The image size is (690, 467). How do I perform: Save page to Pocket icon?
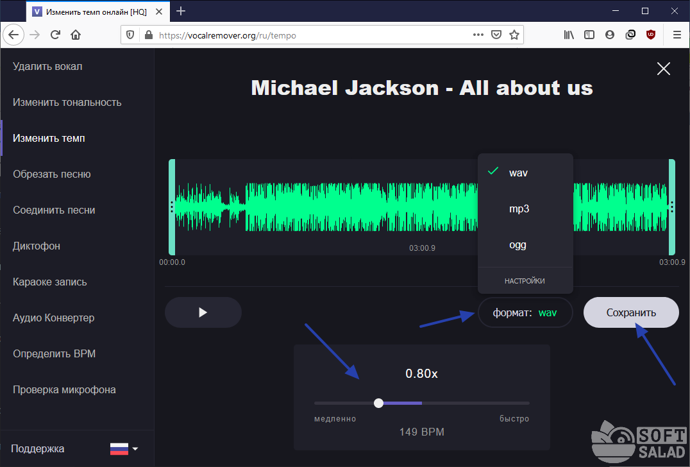click(496, 35)
